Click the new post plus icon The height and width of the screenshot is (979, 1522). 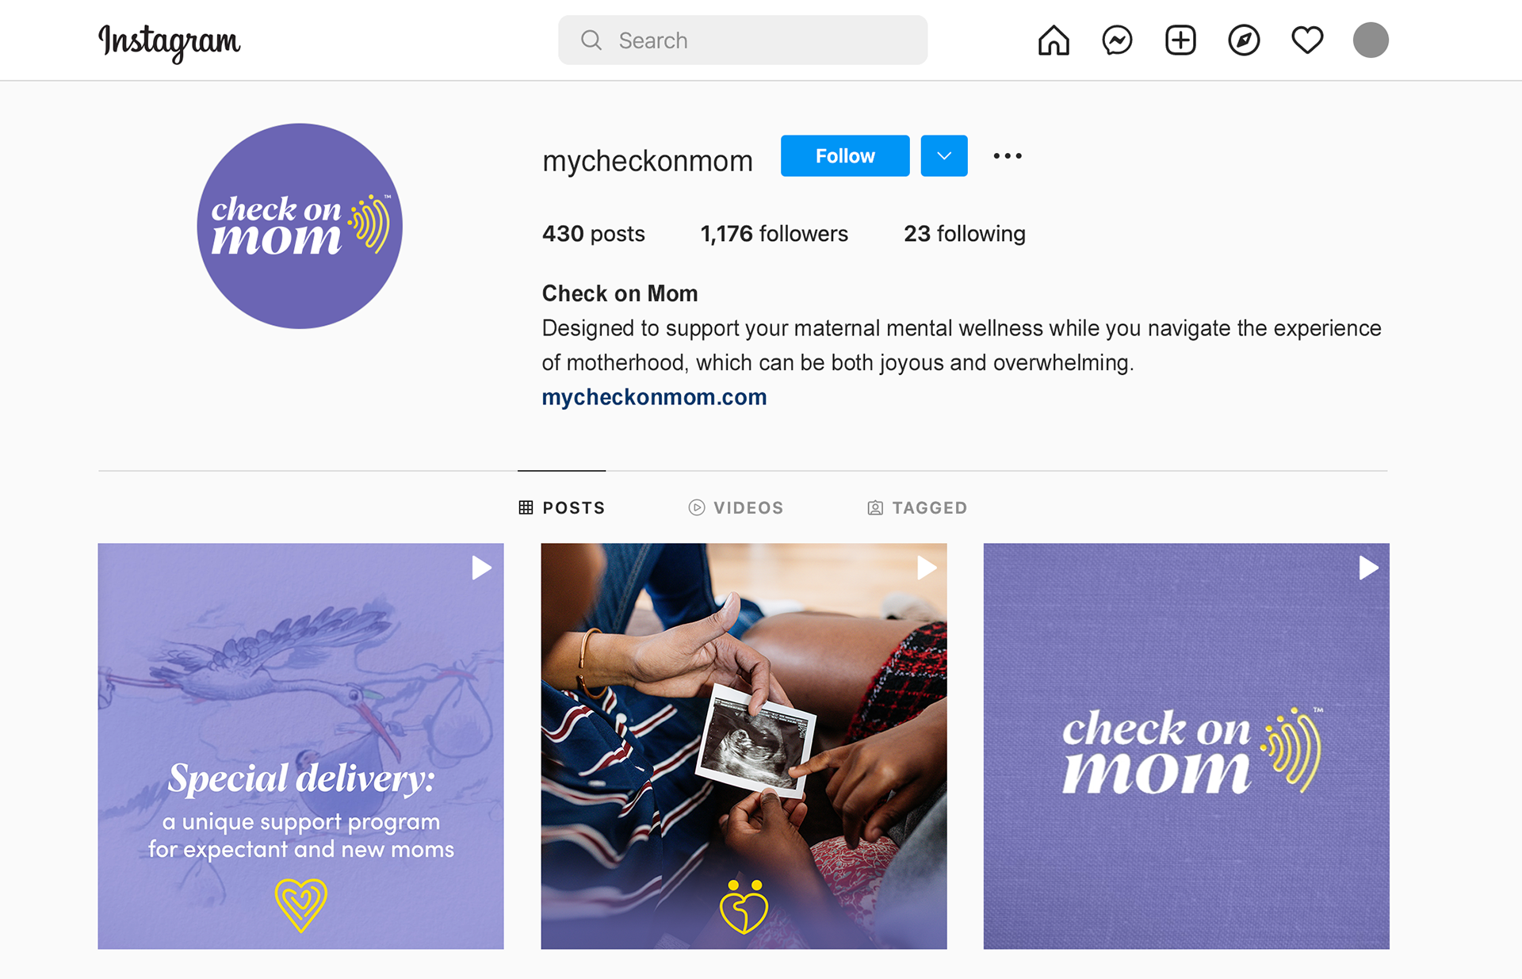[1180, 40]
